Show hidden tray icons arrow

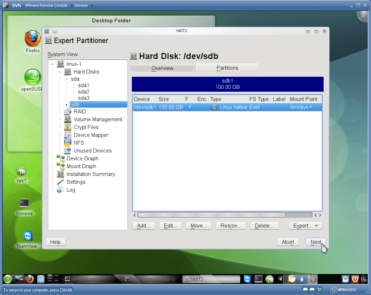pos(280,279)
